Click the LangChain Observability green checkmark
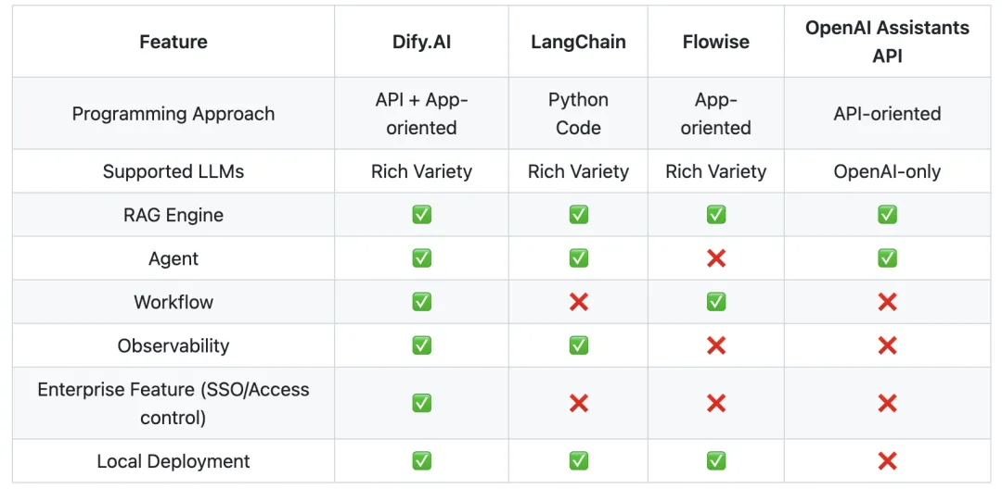Screen dimensions: 1002x489 (x=578, y=345)
